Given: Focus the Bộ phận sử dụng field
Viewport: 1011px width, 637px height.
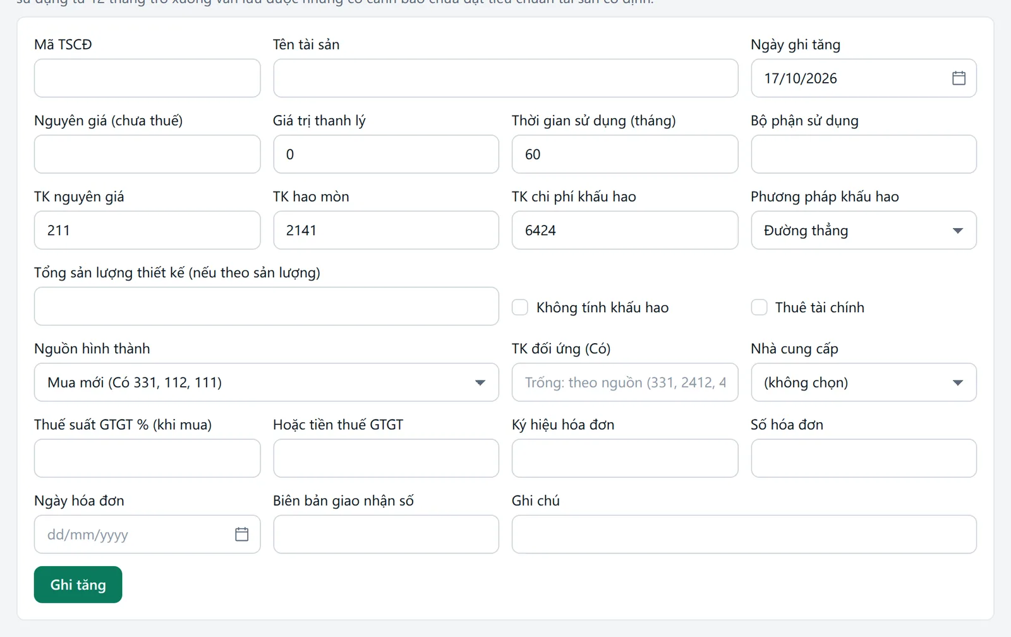Looking at the screenshot, I should 864,154.
